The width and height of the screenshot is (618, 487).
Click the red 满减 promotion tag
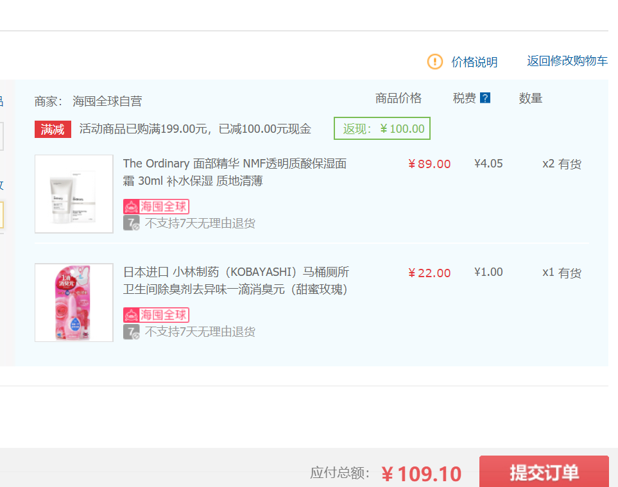[53, 129]
